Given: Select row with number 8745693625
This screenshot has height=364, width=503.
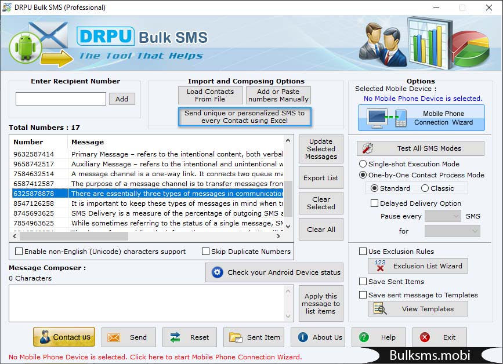Looking at the screenshot, I should point(147,213).
